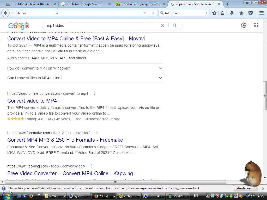Open the Freemake Convert MP4 MP3 link
Viewport: 267px width, 200px height.
[65, 140]
